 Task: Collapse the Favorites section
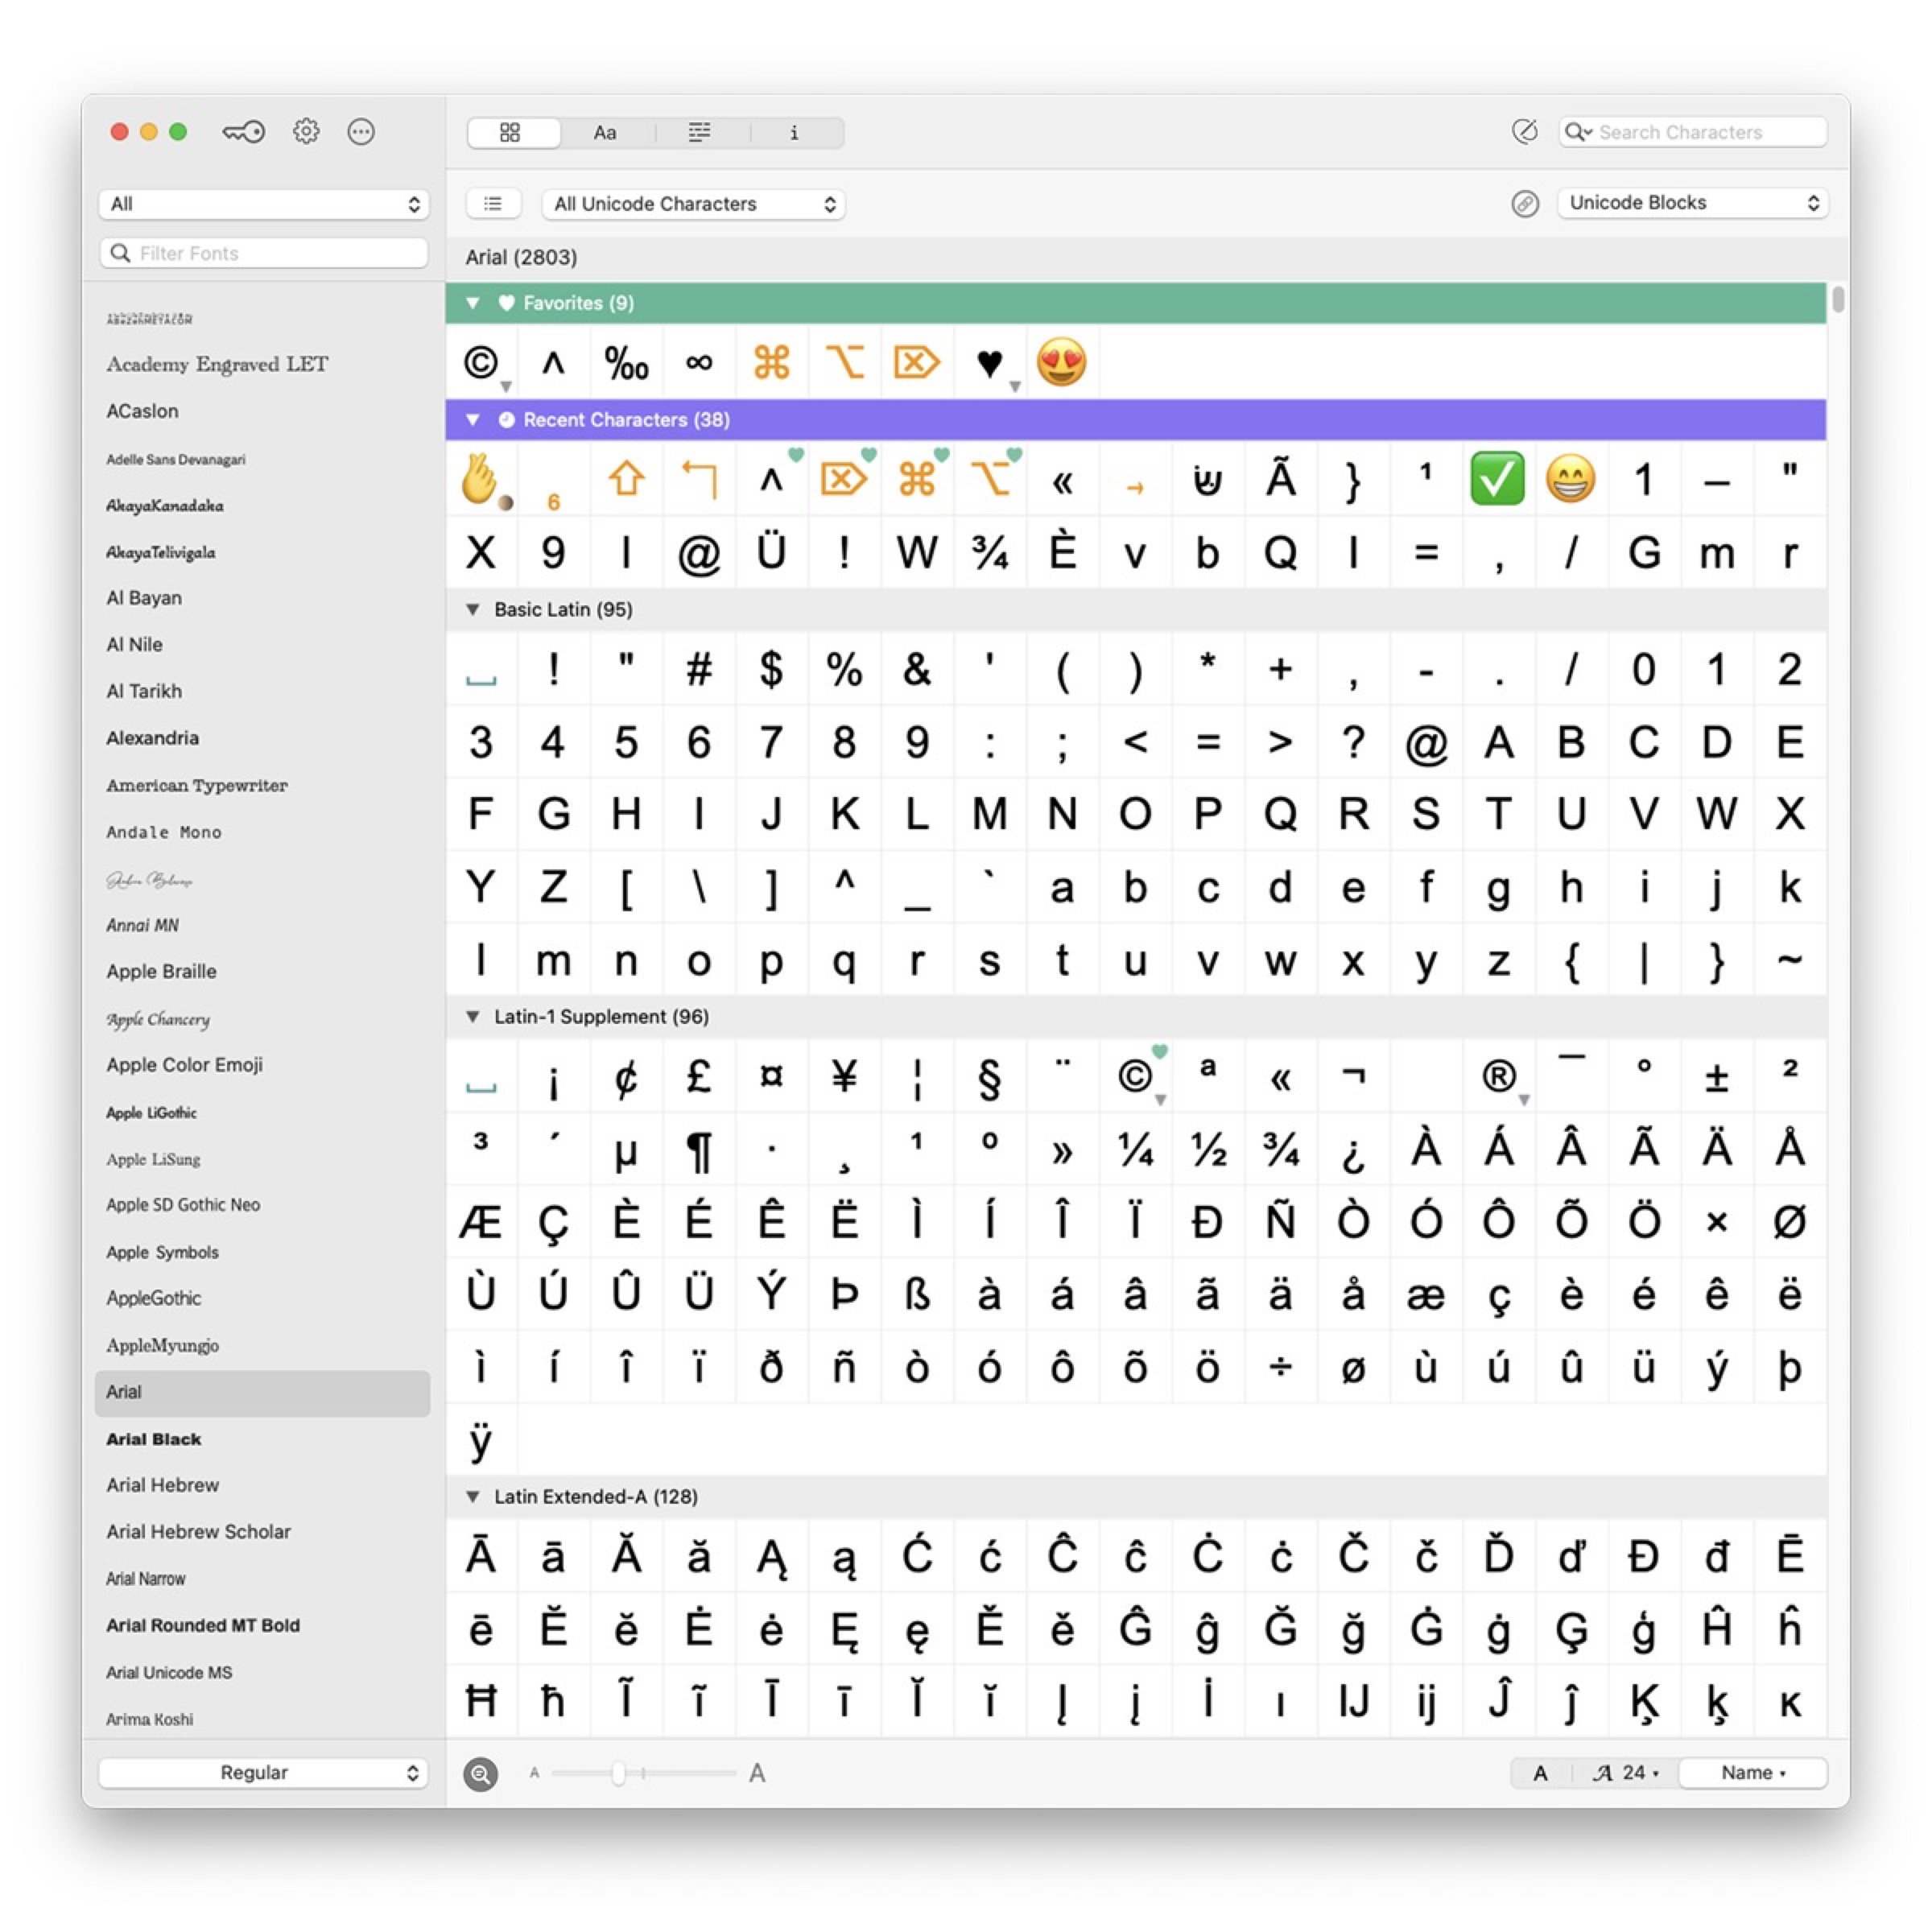pos(473,302)
